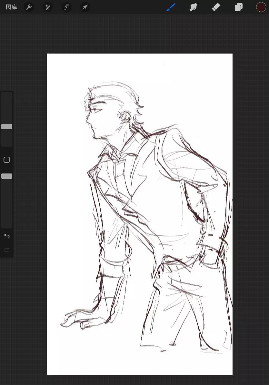Undo the last stroke
This screenshot has width=269, height=385.
coord(7,236)
